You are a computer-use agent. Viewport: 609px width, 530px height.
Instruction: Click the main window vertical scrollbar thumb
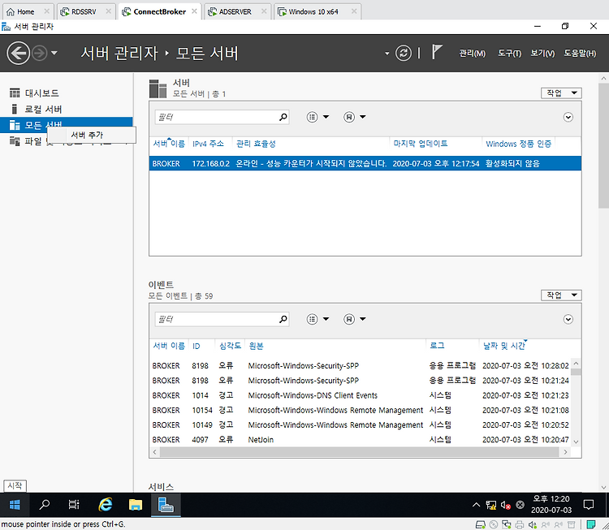(603, 145)
